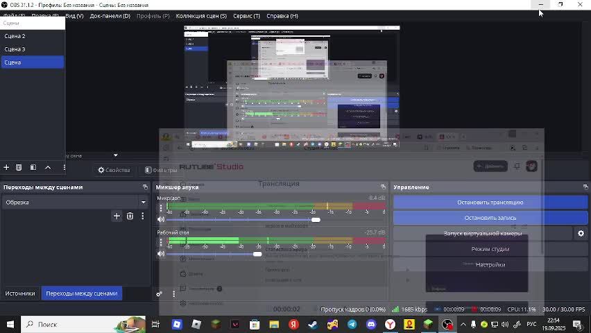The image size is (591, 333).
Task: Open scenes toolbar three-dot menu
Action: 64,167
